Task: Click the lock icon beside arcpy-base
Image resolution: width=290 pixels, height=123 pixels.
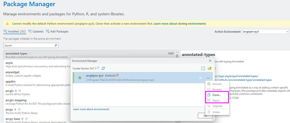Action: click(x=22, y=119)
